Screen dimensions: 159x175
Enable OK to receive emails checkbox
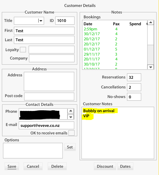(x=72, y=133)
